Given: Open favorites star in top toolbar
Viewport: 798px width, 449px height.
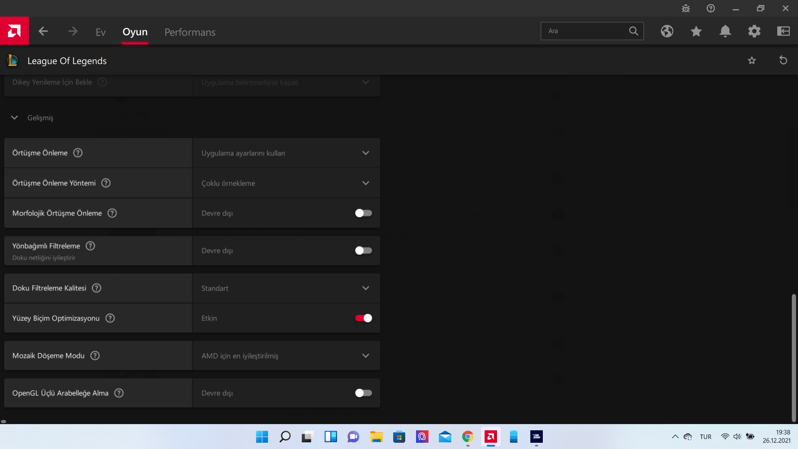Looking at the screenshot, I should [x=696, y=31].
